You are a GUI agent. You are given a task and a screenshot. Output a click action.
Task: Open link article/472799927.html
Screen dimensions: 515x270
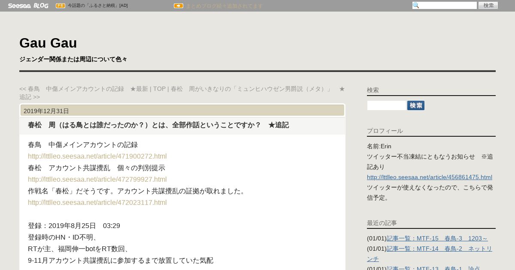pyautogui.click(x=97, y=180)
